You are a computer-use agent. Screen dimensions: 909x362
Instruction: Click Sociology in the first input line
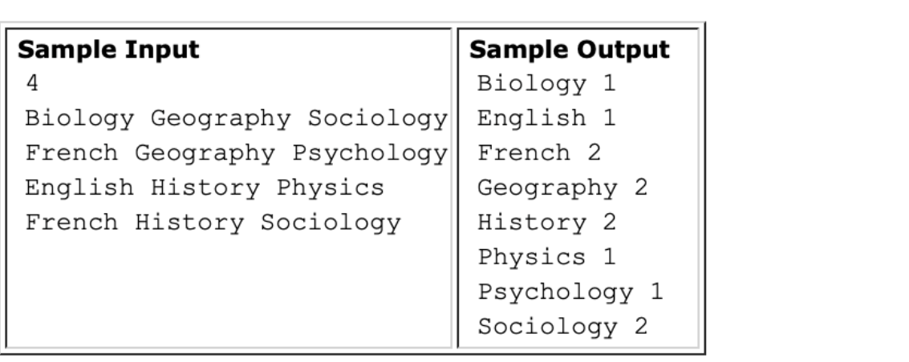[377, 119]
